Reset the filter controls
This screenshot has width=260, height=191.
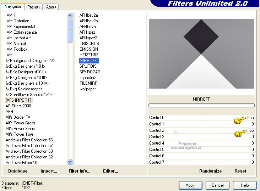tap(240, 171)
